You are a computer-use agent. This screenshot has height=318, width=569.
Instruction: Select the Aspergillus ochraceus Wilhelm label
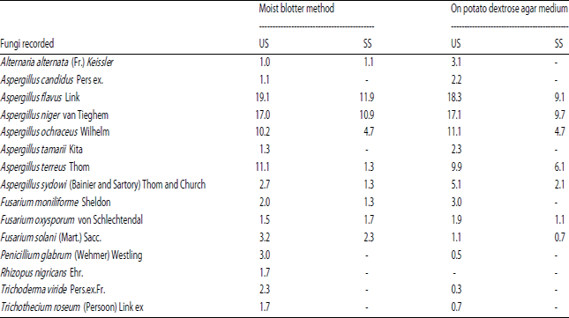55,132
